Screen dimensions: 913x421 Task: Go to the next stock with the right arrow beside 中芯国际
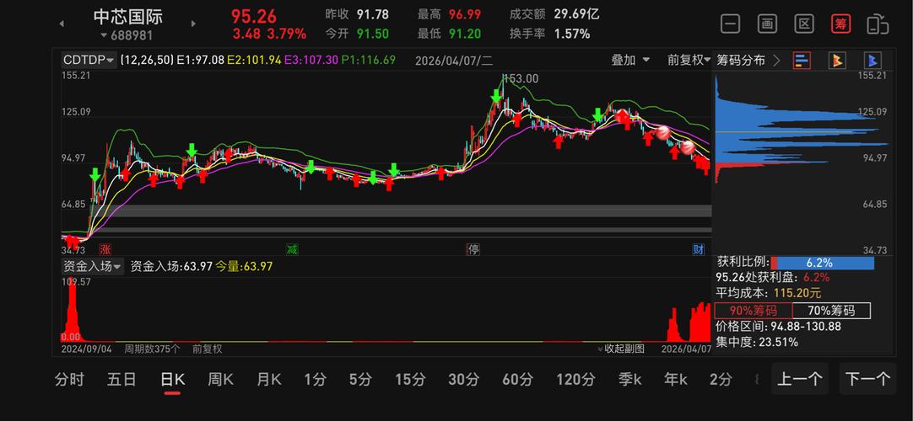[193, 24]
